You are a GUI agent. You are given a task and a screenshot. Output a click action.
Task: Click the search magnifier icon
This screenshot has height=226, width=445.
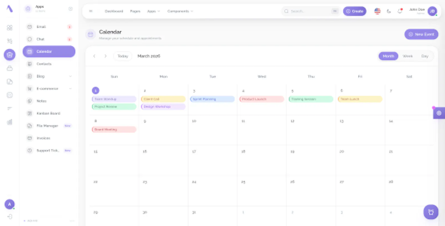[286, 11]
